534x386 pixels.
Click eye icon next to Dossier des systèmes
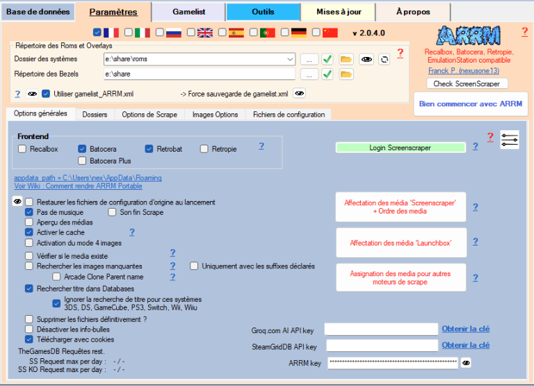tap(366, 59)
